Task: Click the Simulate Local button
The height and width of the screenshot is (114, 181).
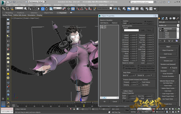Action: [x=168, y=61]
